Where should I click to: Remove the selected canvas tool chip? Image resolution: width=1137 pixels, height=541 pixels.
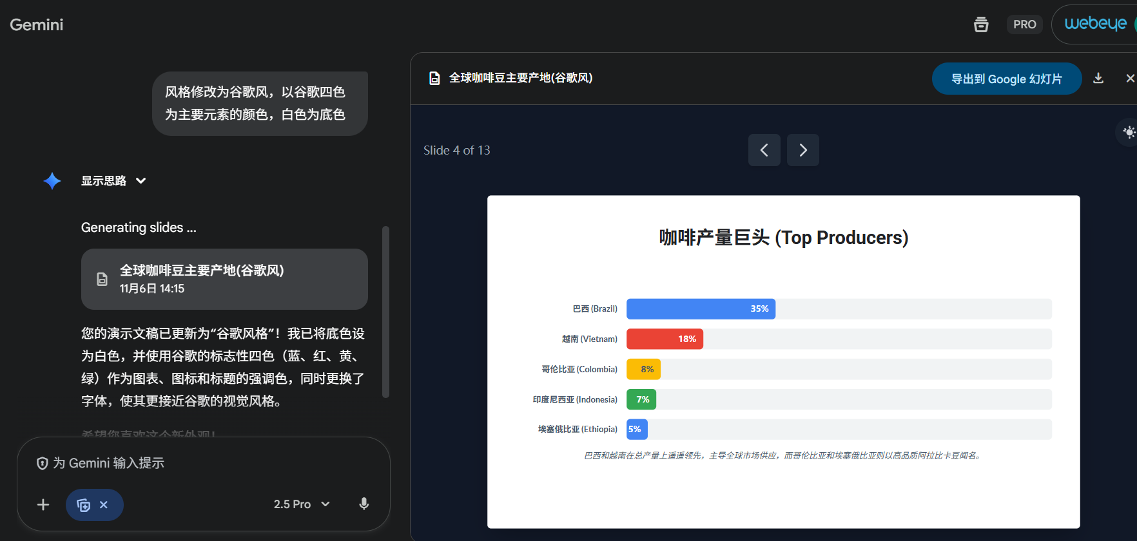pyautogui.click(x=104, y=505)
